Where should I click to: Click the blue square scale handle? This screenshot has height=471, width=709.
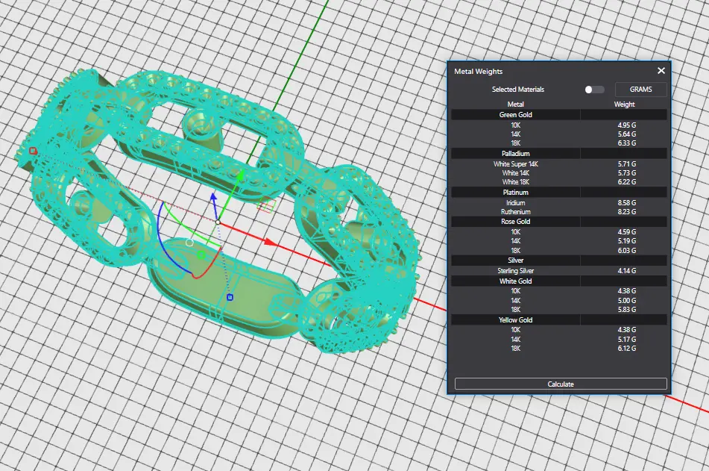(230, 298)
